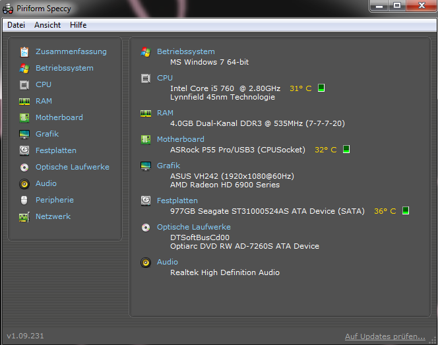Image resolution: width=438 pixels, height=345 pixels.
Task: Open Motherboard section from sidebar
Action: click(59, 117)
